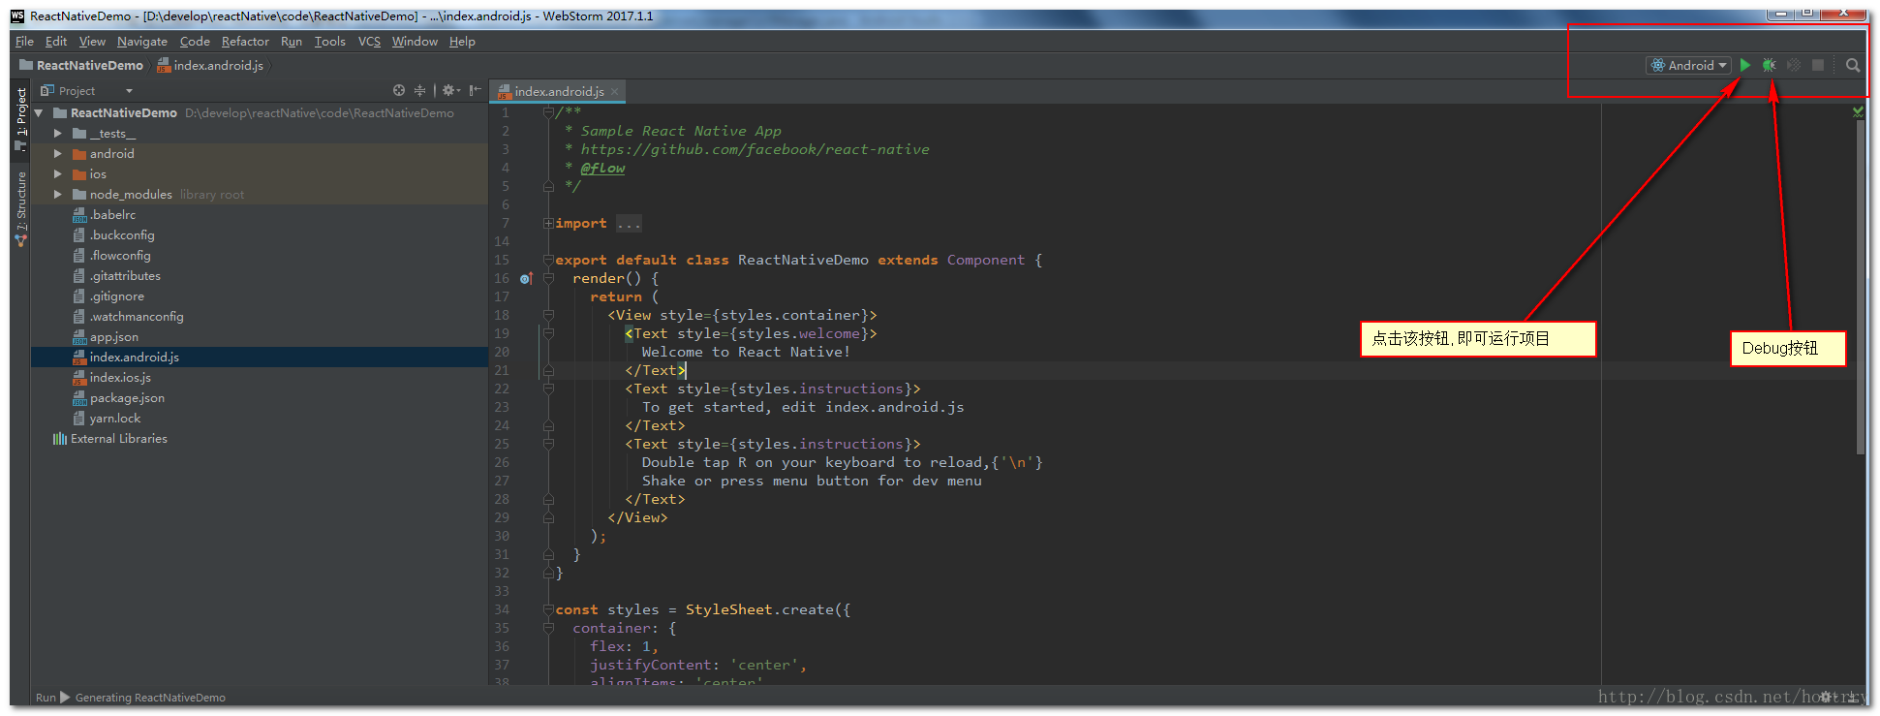Image resolution: width=1880 pixels, height=716 pixels.
Task: Follow the @flow link in the comment
Action: 602,168
